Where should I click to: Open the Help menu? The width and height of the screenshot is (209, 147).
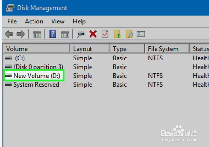coord(79,22)
